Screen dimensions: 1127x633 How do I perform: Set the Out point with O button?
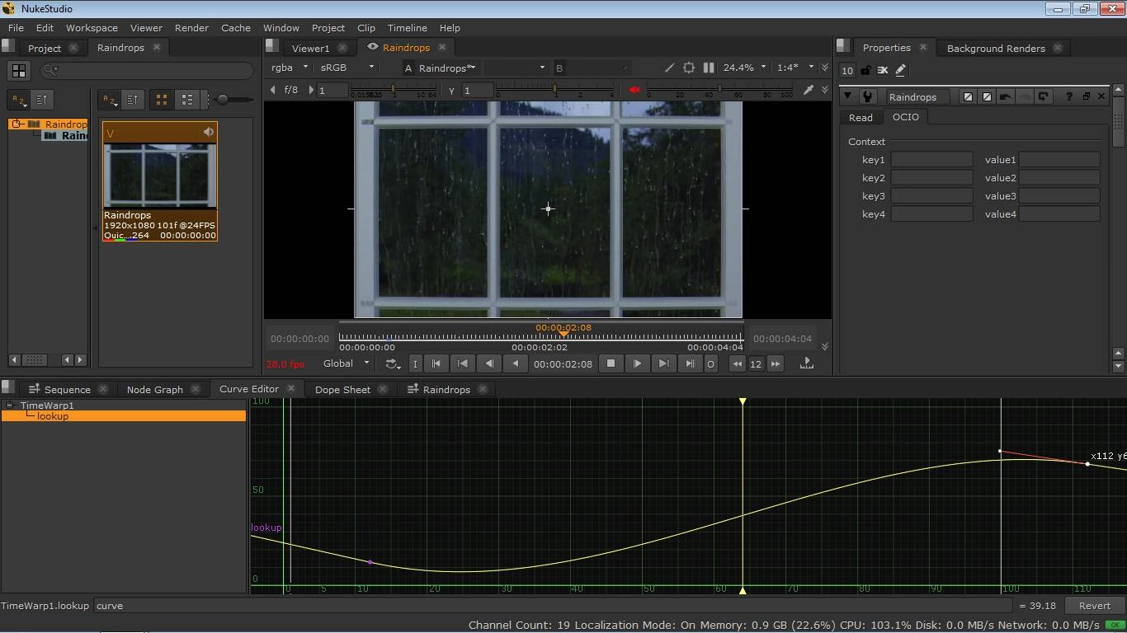pos(710,363)
